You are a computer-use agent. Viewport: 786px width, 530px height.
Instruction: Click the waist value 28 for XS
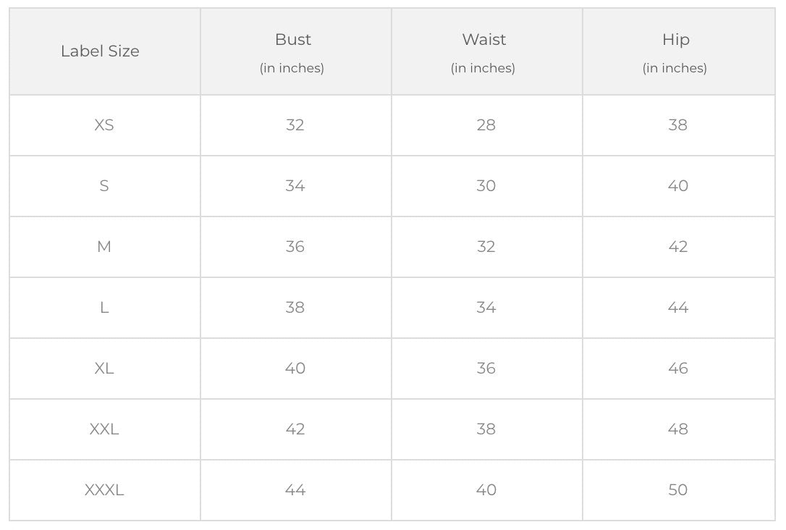[x=486, y=125]
